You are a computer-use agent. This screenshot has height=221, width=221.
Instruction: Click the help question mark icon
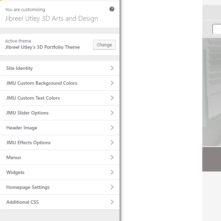click(x=112, y=9)
